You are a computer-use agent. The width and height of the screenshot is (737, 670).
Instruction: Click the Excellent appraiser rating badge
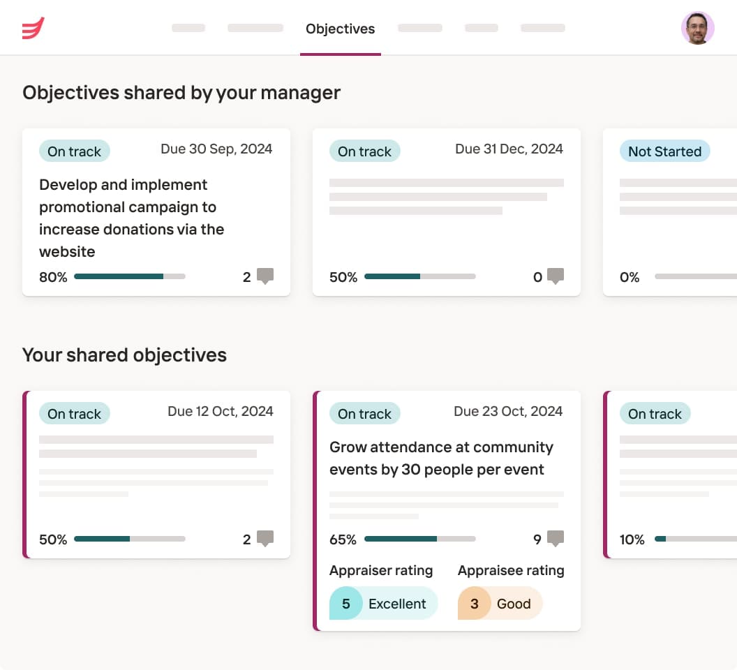click(x=384, y=603)
